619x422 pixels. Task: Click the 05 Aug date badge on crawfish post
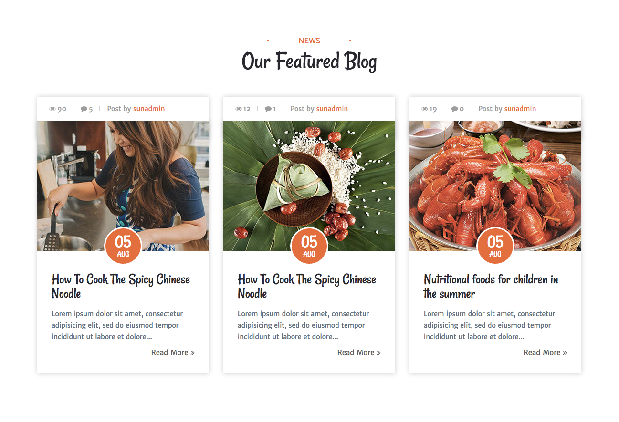pyautogui.click(x=495, y=246)
